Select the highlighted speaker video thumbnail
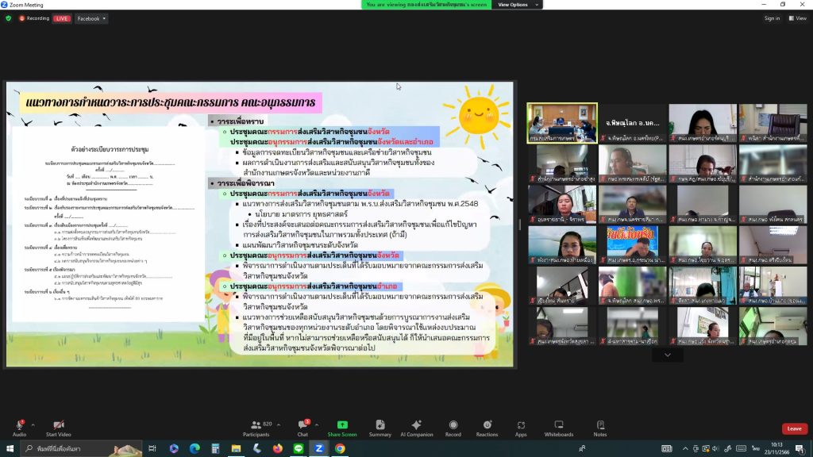 (x=562, y=123)
